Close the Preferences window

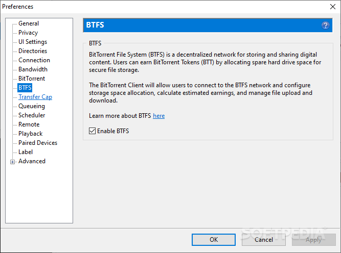click(332, 7)
